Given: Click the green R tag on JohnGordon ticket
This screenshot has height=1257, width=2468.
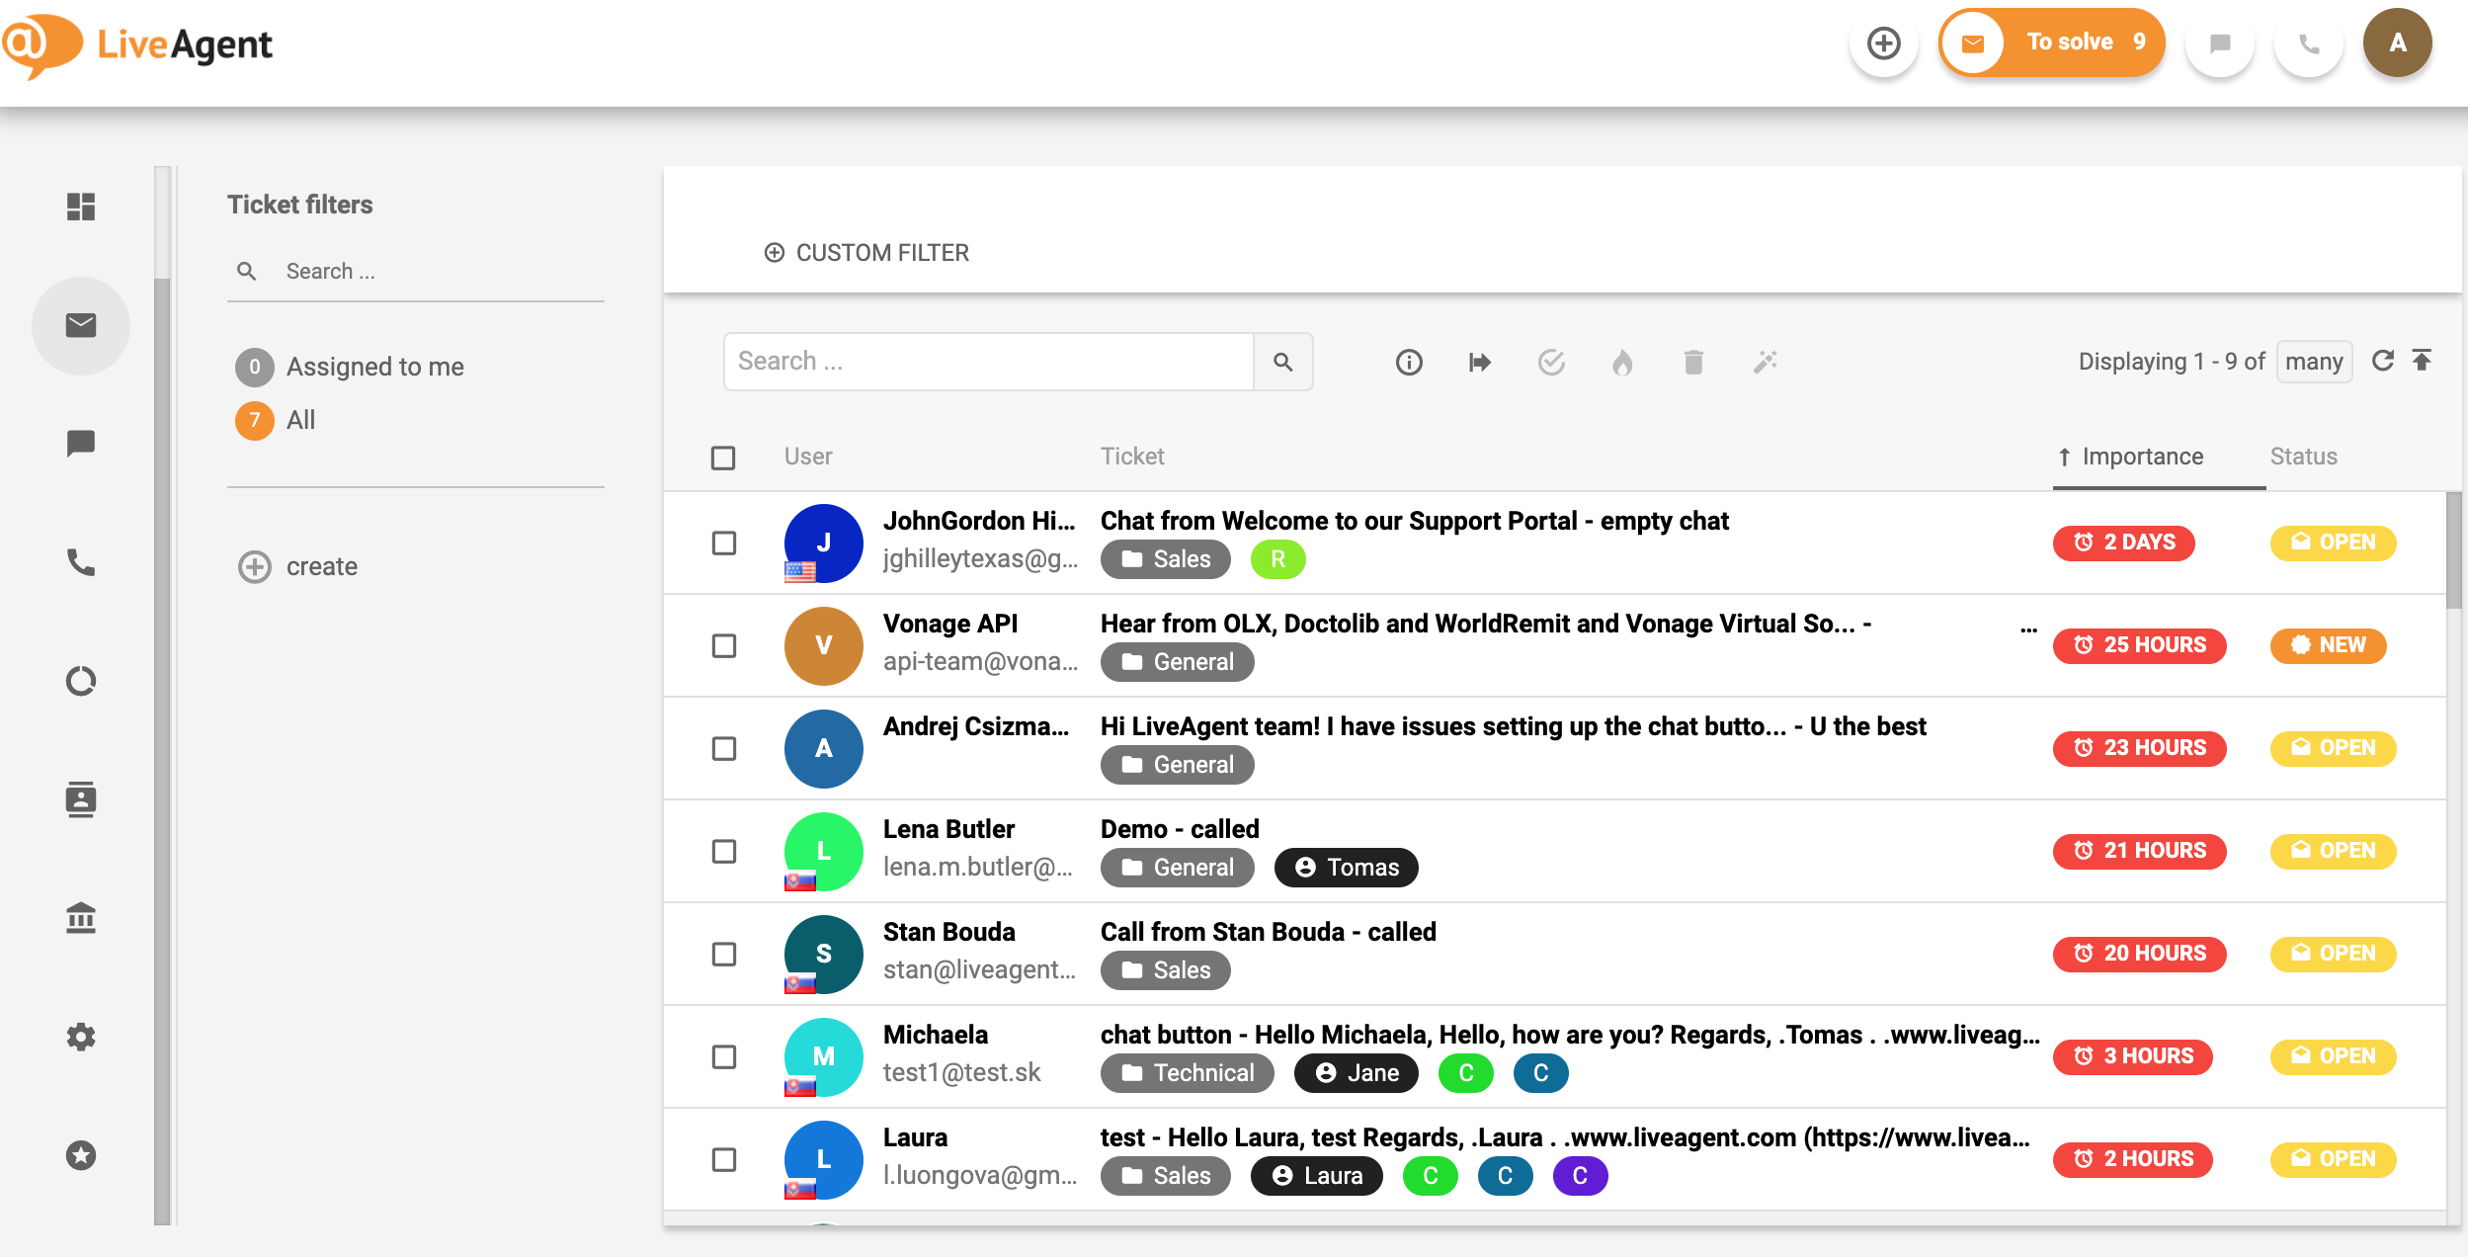Looking at the screenshot, I should click(1278, 559).
